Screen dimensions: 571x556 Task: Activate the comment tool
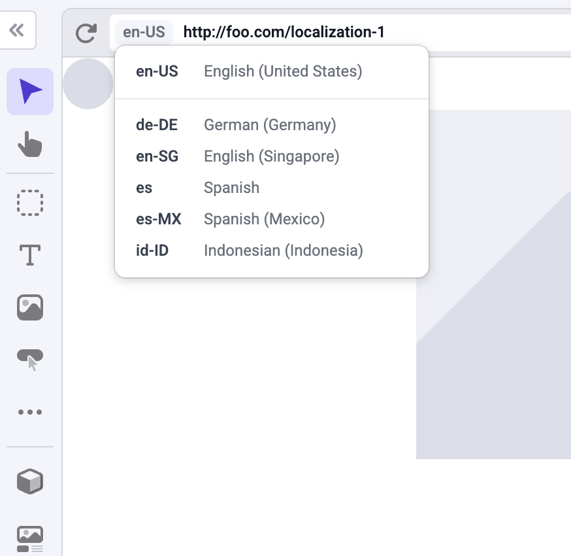29,358
